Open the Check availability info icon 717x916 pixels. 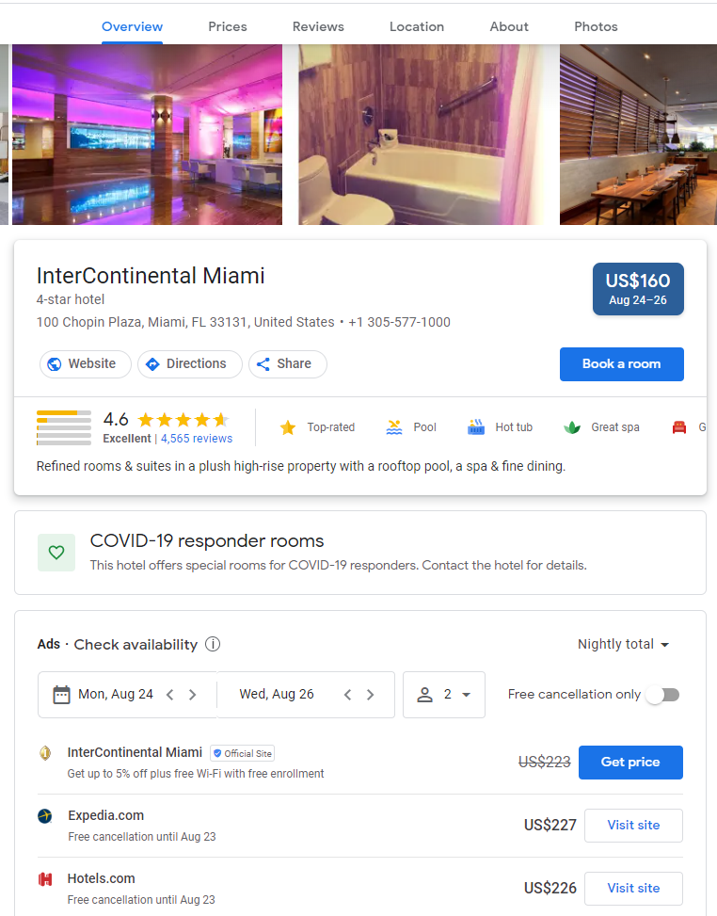click(x=213, y=644)
